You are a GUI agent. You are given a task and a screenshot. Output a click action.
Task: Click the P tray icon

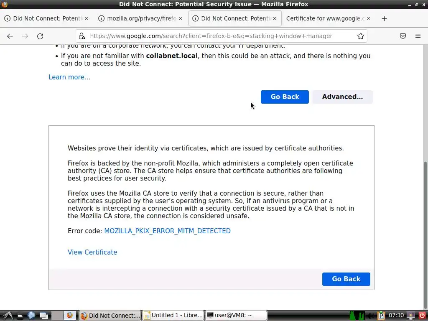(381, 316)
